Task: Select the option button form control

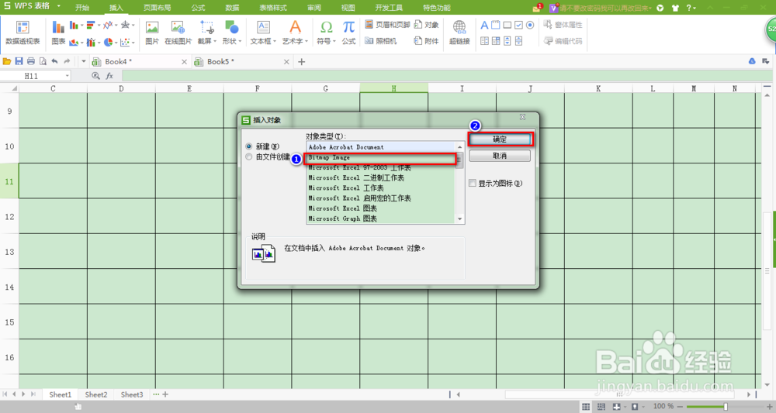Action: click(x=530, y=25)
